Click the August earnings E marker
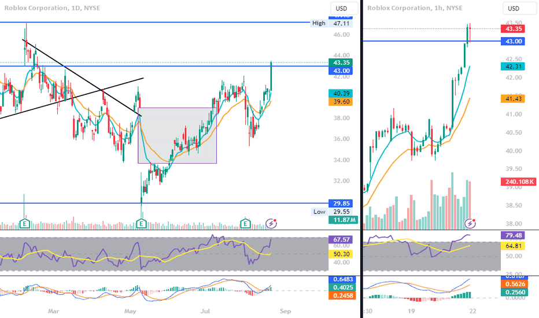 click(245, 224)
